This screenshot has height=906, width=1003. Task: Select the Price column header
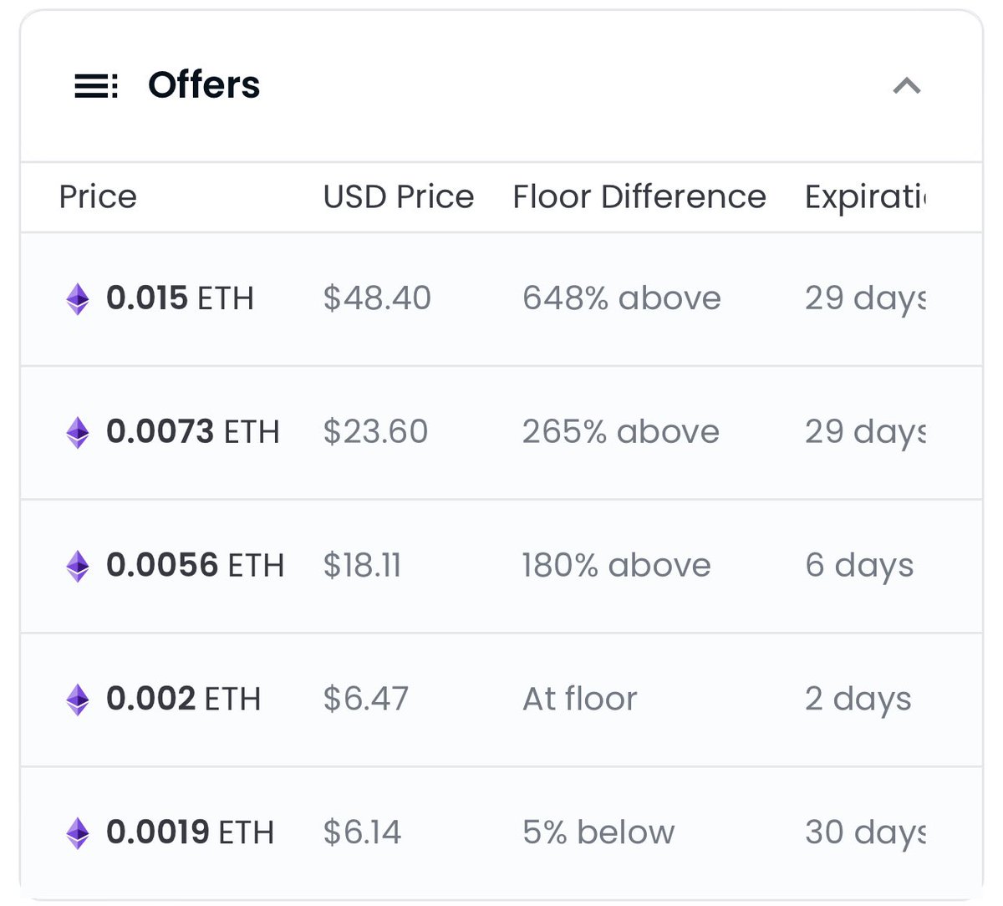pos(98,197)
